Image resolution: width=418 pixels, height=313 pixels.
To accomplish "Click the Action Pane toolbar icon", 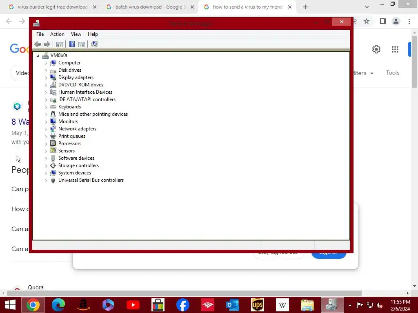I will point(82,44).
